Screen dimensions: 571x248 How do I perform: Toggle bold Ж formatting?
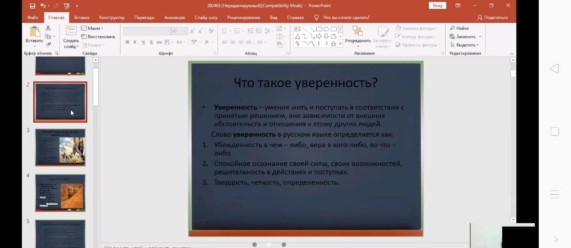(127, 42)
